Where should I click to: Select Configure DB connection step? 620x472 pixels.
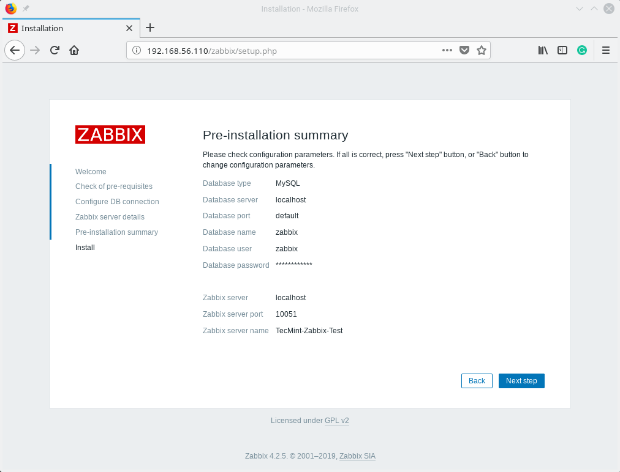pyautogui.click(x=117, y=202)
